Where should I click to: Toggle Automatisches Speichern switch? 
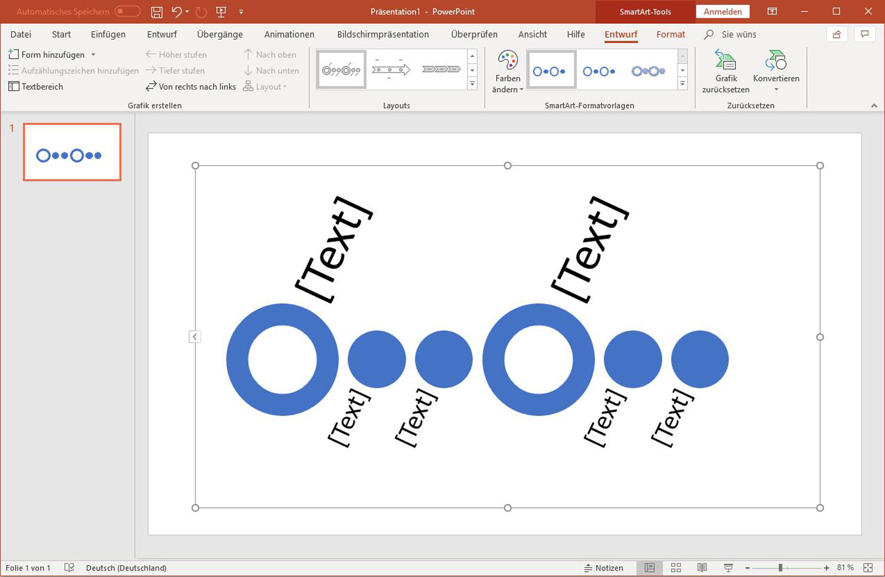tap(127, 11)
